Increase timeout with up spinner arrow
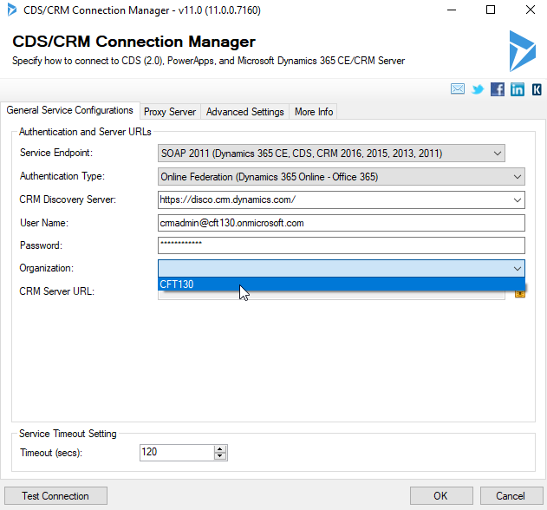The height and width of the screenshot is (510, 547). point(220,449)
